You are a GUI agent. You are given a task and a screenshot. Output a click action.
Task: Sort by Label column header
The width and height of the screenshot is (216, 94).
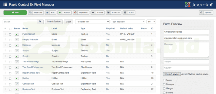(54, 29)
